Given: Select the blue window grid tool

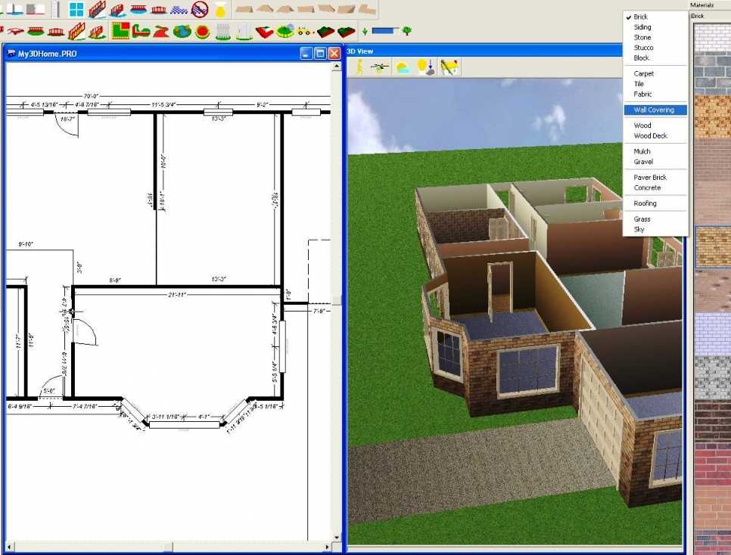Looking at the screenshot, I should [76, 10].
